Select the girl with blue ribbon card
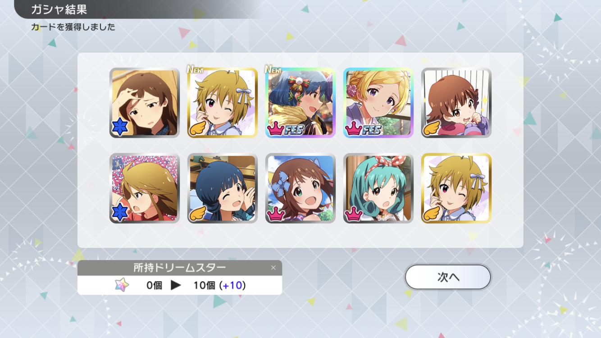The width and height of the screenshot is (601, 338). [x=300, y=188]
